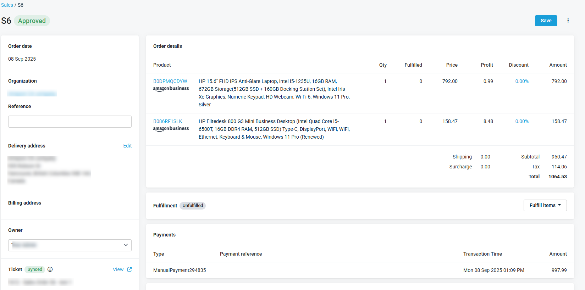
Task: Edit the delivery address
Action: point(127,146)
